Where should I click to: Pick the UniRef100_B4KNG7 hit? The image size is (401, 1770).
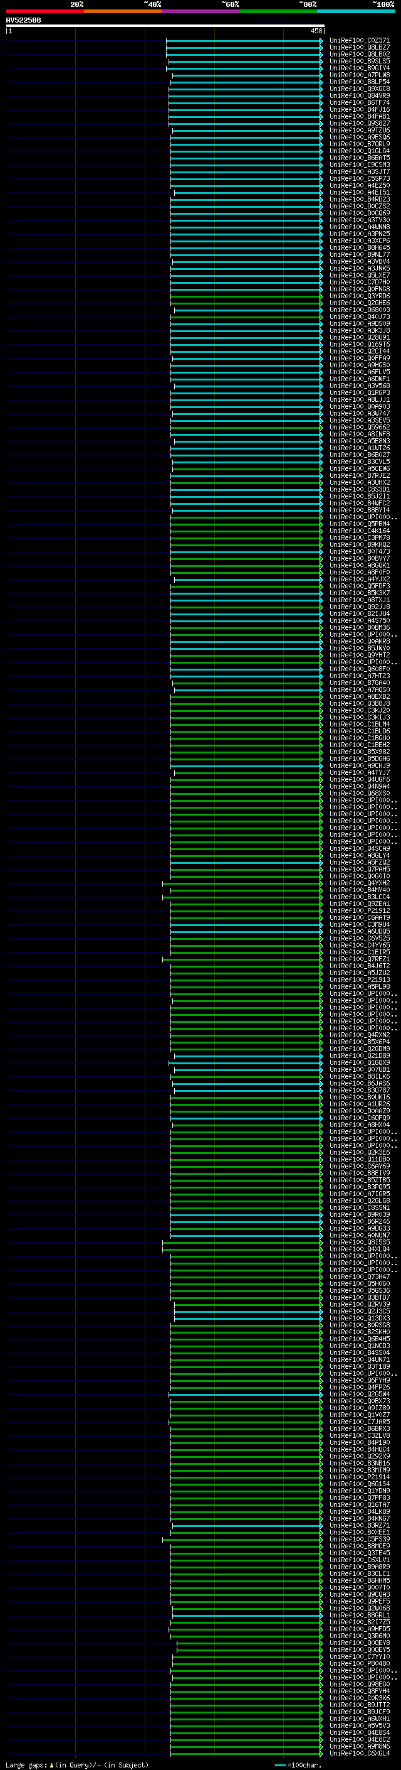(x=359, y=1518)
